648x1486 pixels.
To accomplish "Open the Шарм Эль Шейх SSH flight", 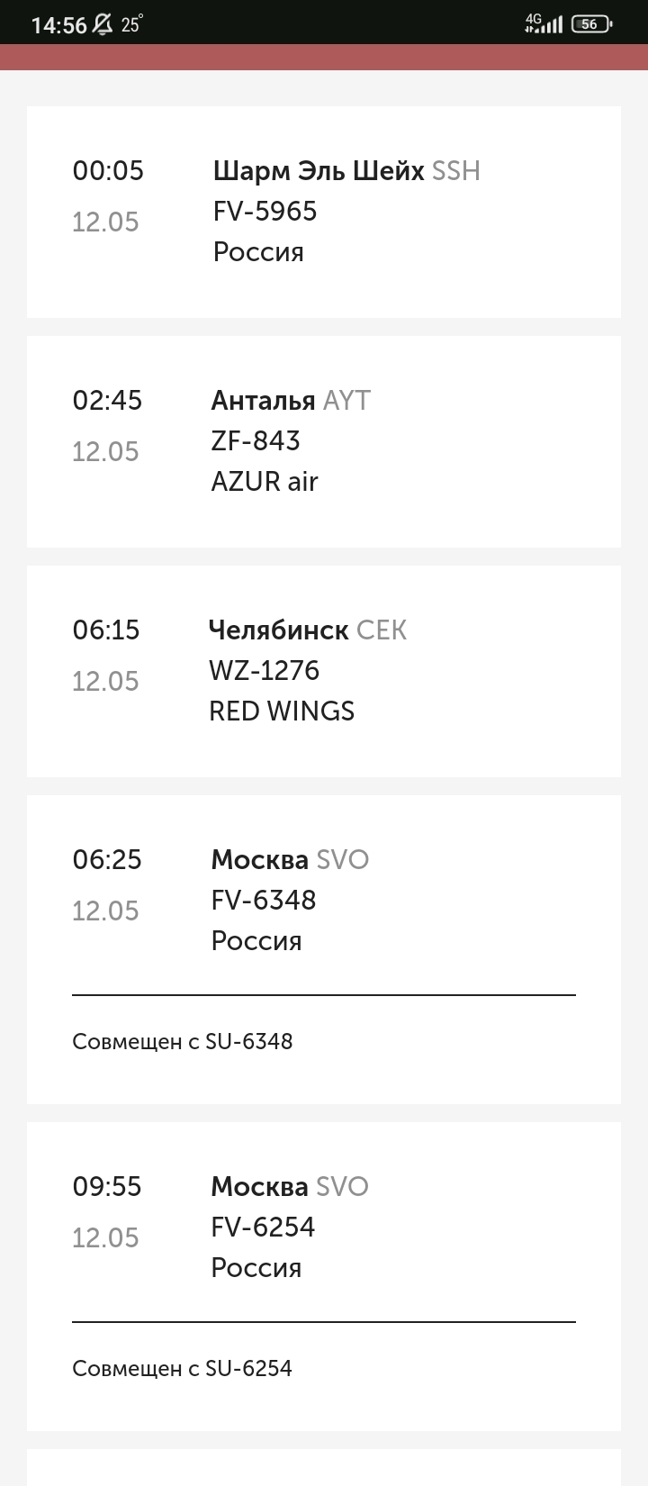I will coord(346,171).
